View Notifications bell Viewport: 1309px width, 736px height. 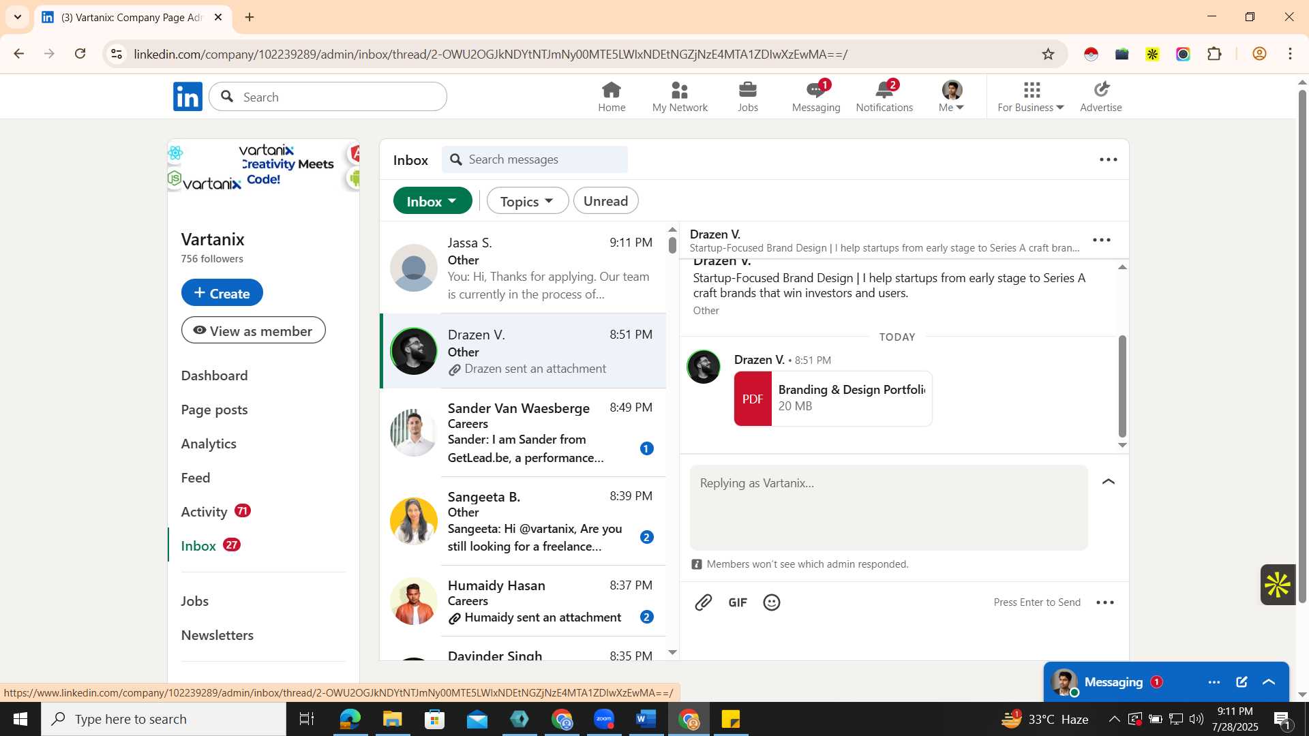pyautogui.click(x=884, y=97)
